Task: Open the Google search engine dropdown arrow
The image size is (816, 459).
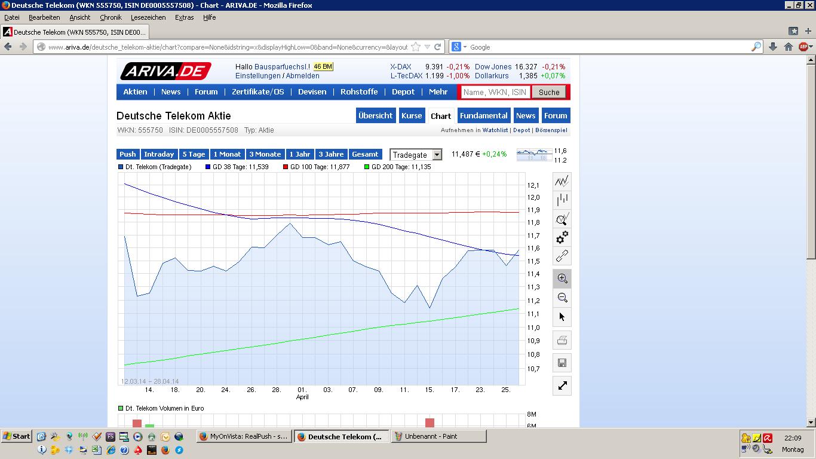Action: click(x=465, y=47)
